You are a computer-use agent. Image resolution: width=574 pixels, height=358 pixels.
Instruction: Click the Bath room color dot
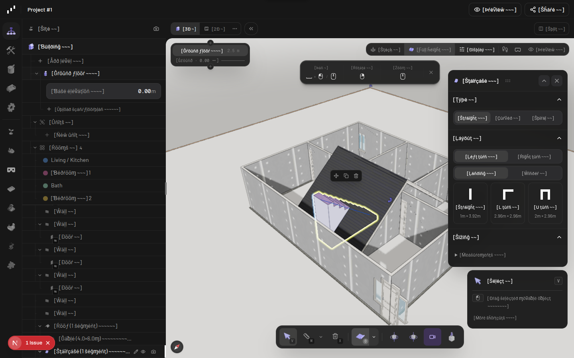(x=45, y=186)
